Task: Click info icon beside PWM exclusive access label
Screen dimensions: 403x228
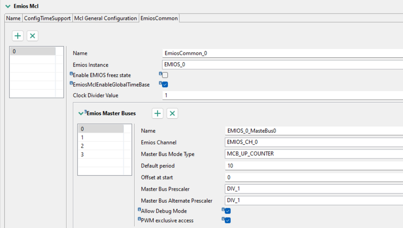Action: (140, 219)
